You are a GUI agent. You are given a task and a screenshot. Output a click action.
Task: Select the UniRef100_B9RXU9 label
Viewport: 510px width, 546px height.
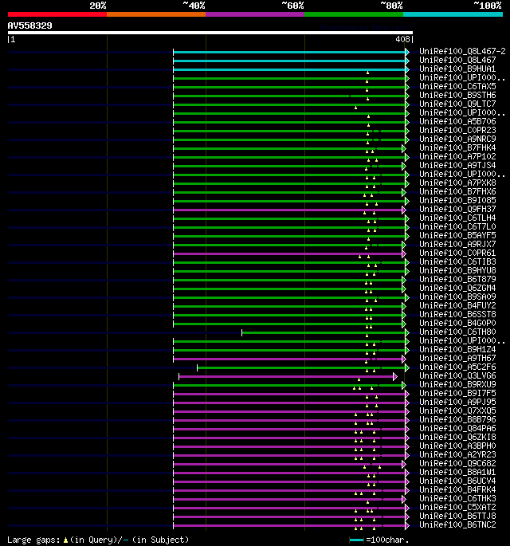(457, 384)
